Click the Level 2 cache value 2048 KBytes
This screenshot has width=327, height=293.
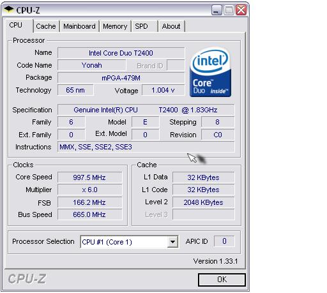(203, 202)
